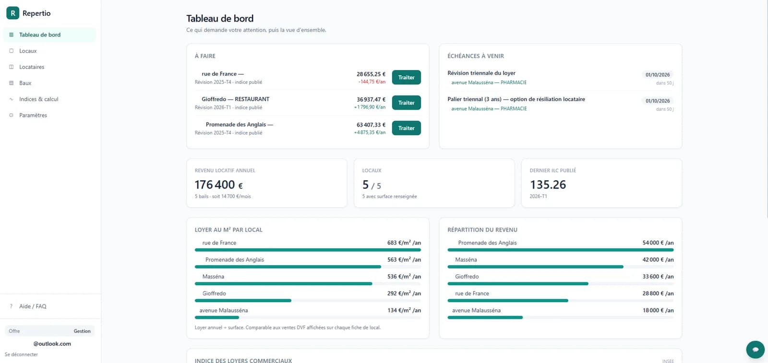The width and height of the screenshot is (768, 363).
Task: Click the Promenade des Anglais revenue bar
Action: pyautogui.click(x=560, y=250)
